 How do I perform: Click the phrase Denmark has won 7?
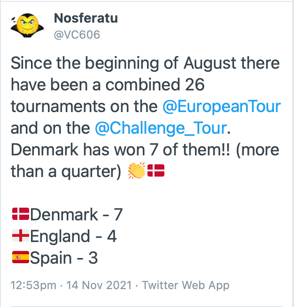coord(84,150)
